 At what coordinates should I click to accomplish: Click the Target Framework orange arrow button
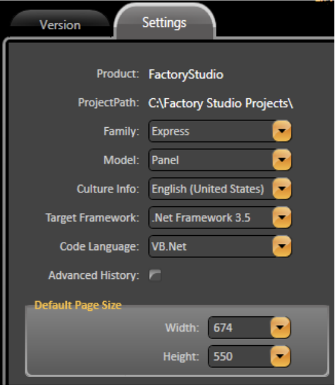282,217
